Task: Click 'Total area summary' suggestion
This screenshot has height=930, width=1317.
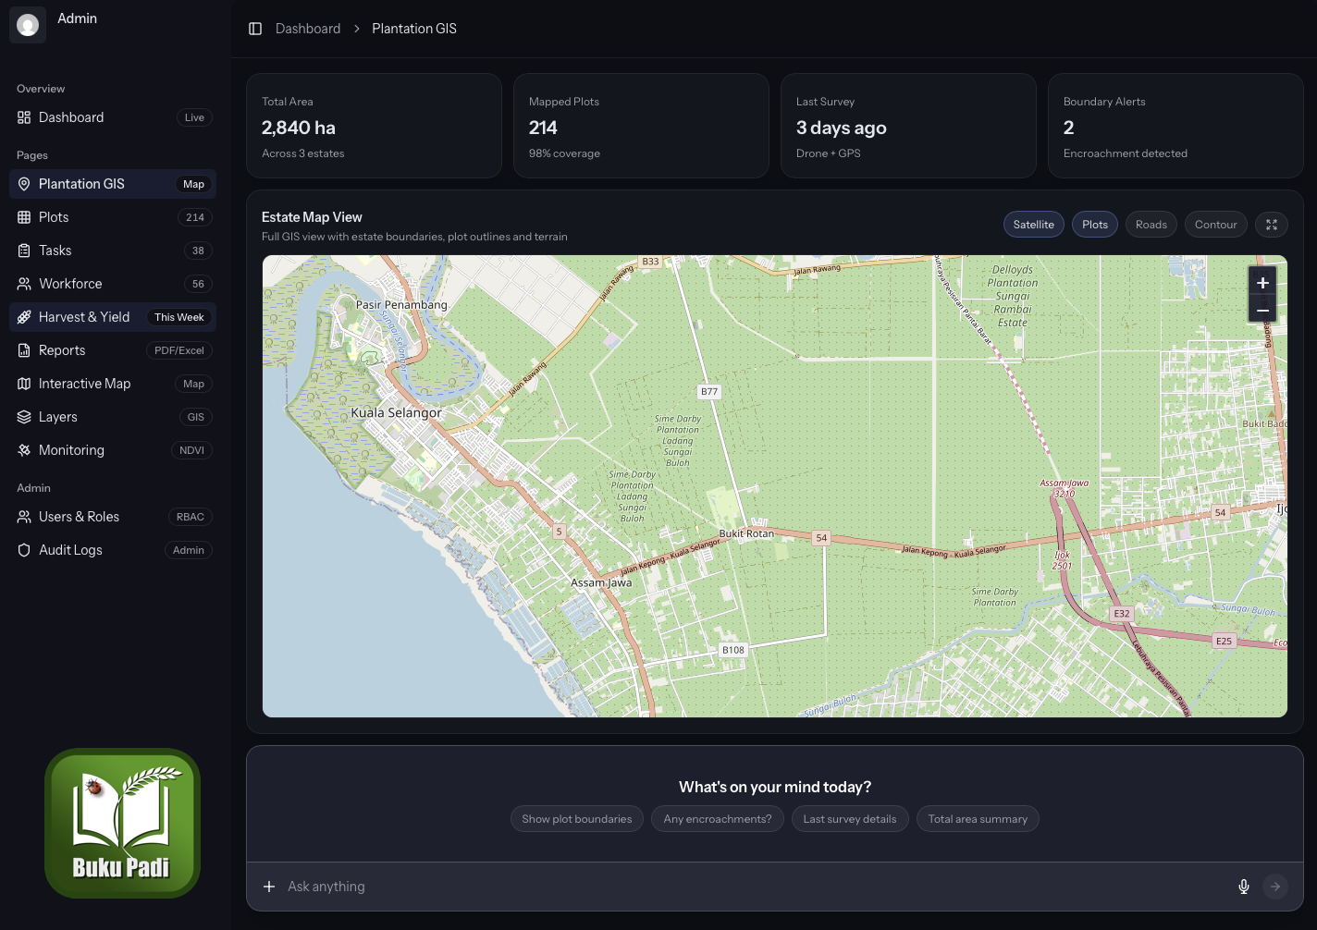Action: 978,819
